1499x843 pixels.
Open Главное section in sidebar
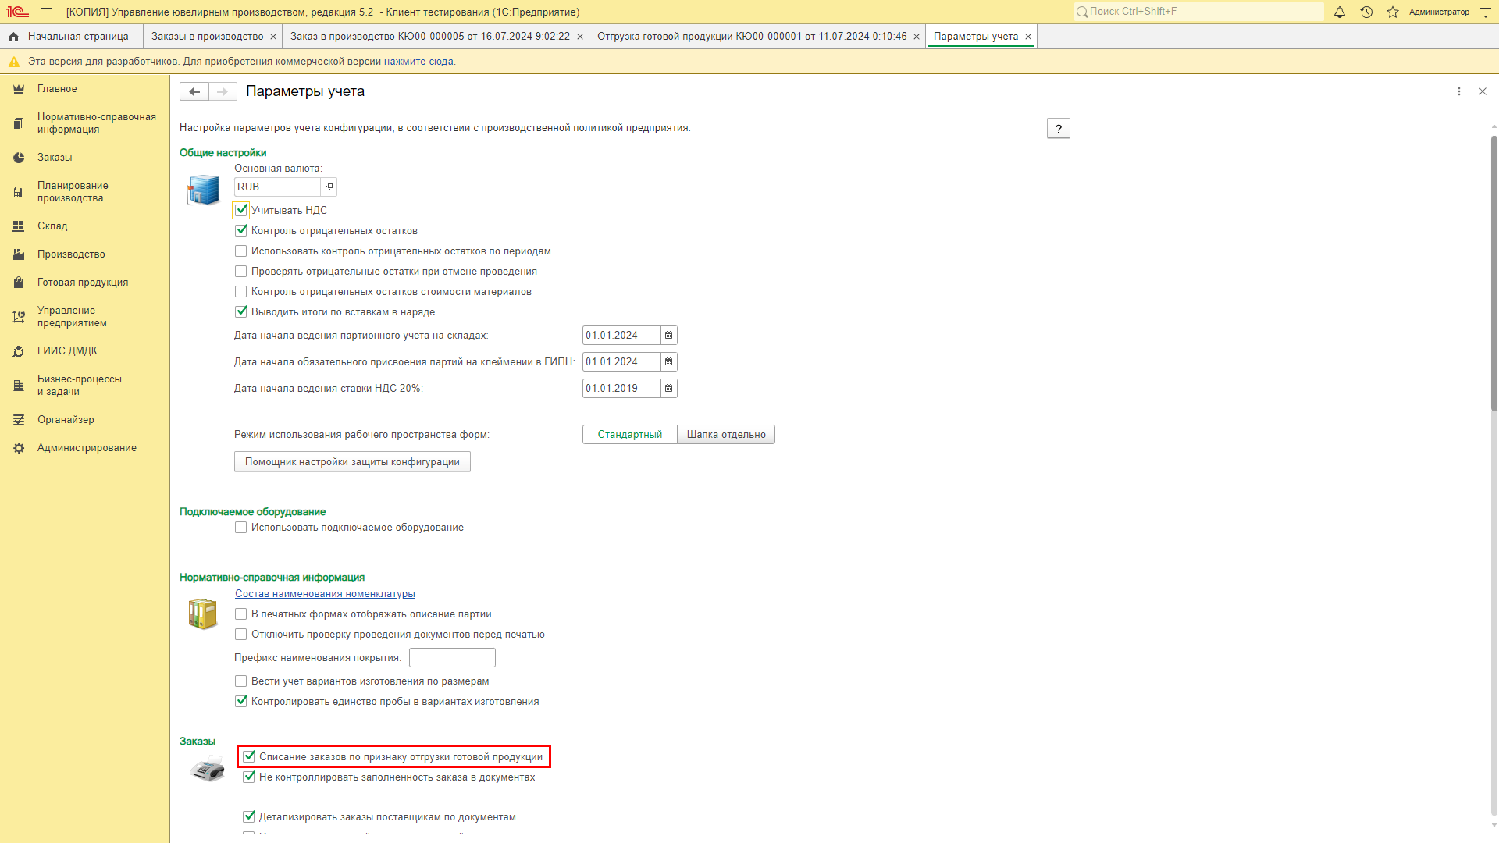[x=84, y=89]
